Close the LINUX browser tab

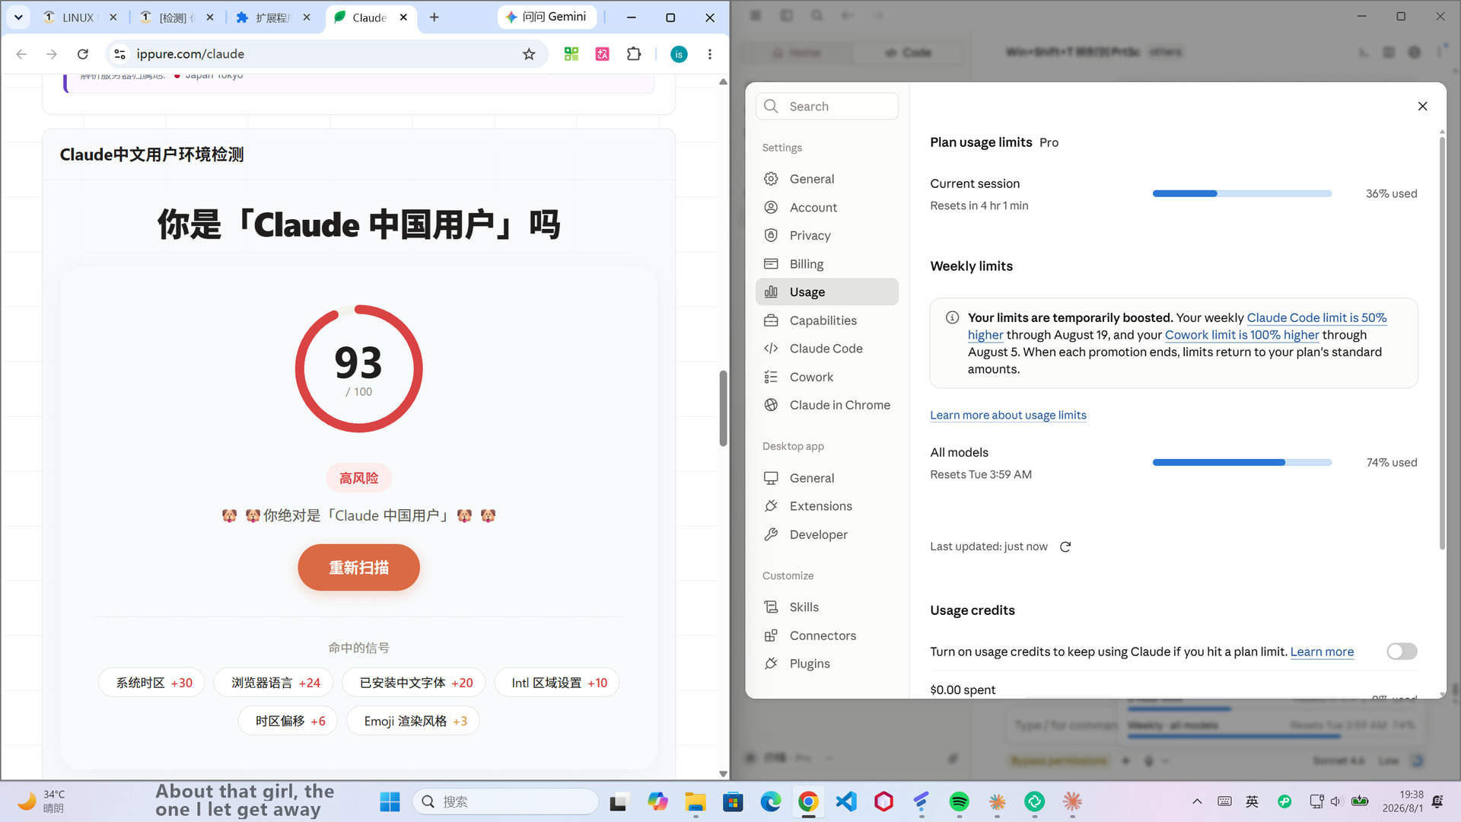tap(113, 18)
